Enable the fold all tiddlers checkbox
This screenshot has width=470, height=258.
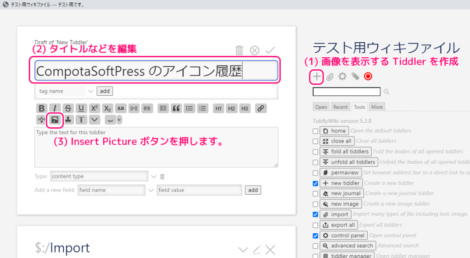click(x=315, y=152)
